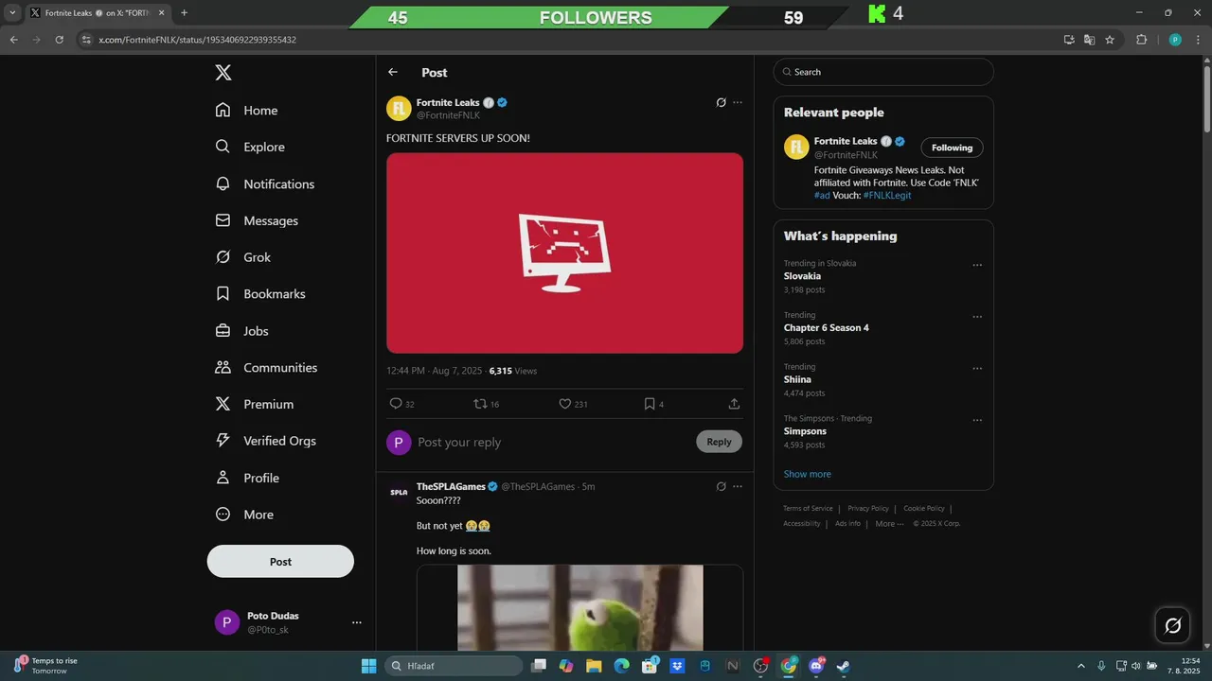Click the repost icon with 16 reposts
This screenshot has height=681, width=1212.
(x=480, y=404)
